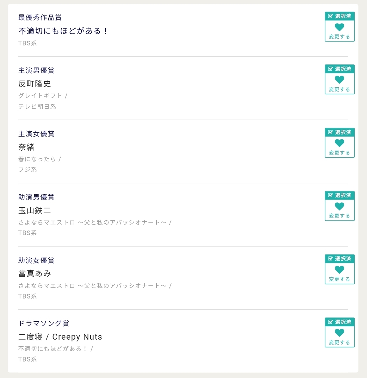Click the title 不適切にもほどがある！ under 最優秀作品賞
Image resolution: width=367 pixels, height=378 pixels.
pyautogui.click(x=63, y=31)
